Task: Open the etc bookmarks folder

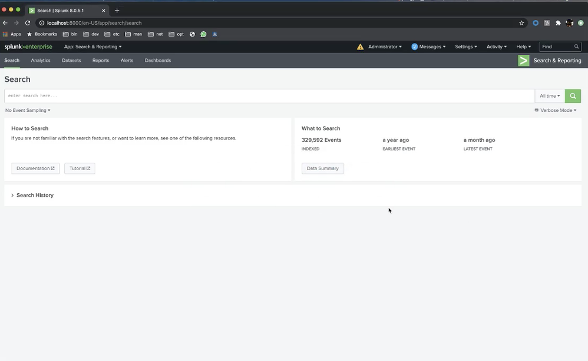Action: pyautogui.click(x=112, y=34)
